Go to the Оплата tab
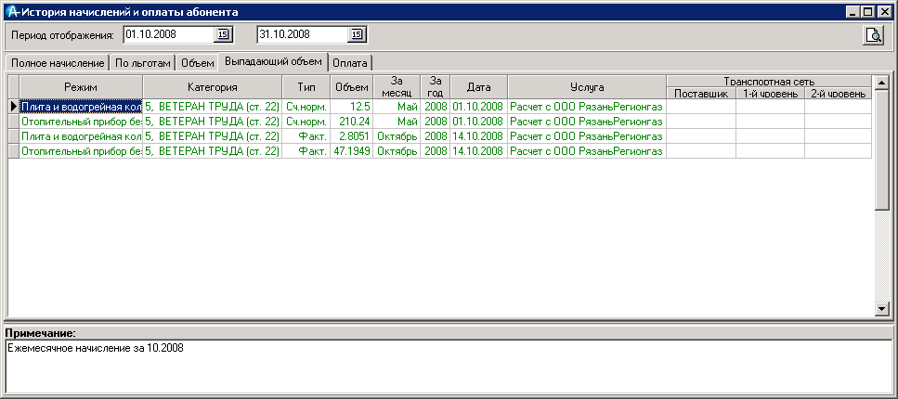Screen dimensions: 898x399 coord(349,63)
